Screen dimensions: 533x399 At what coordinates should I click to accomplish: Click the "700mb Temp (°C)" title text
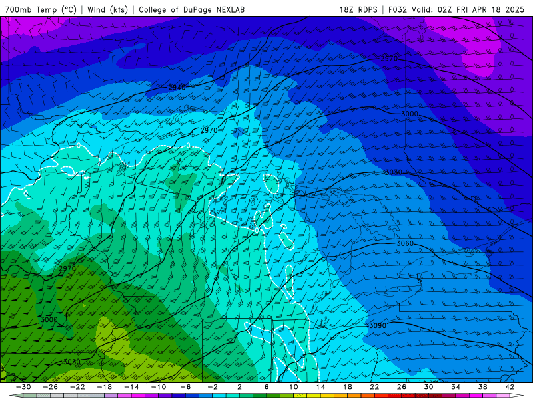tap(41, 9)
